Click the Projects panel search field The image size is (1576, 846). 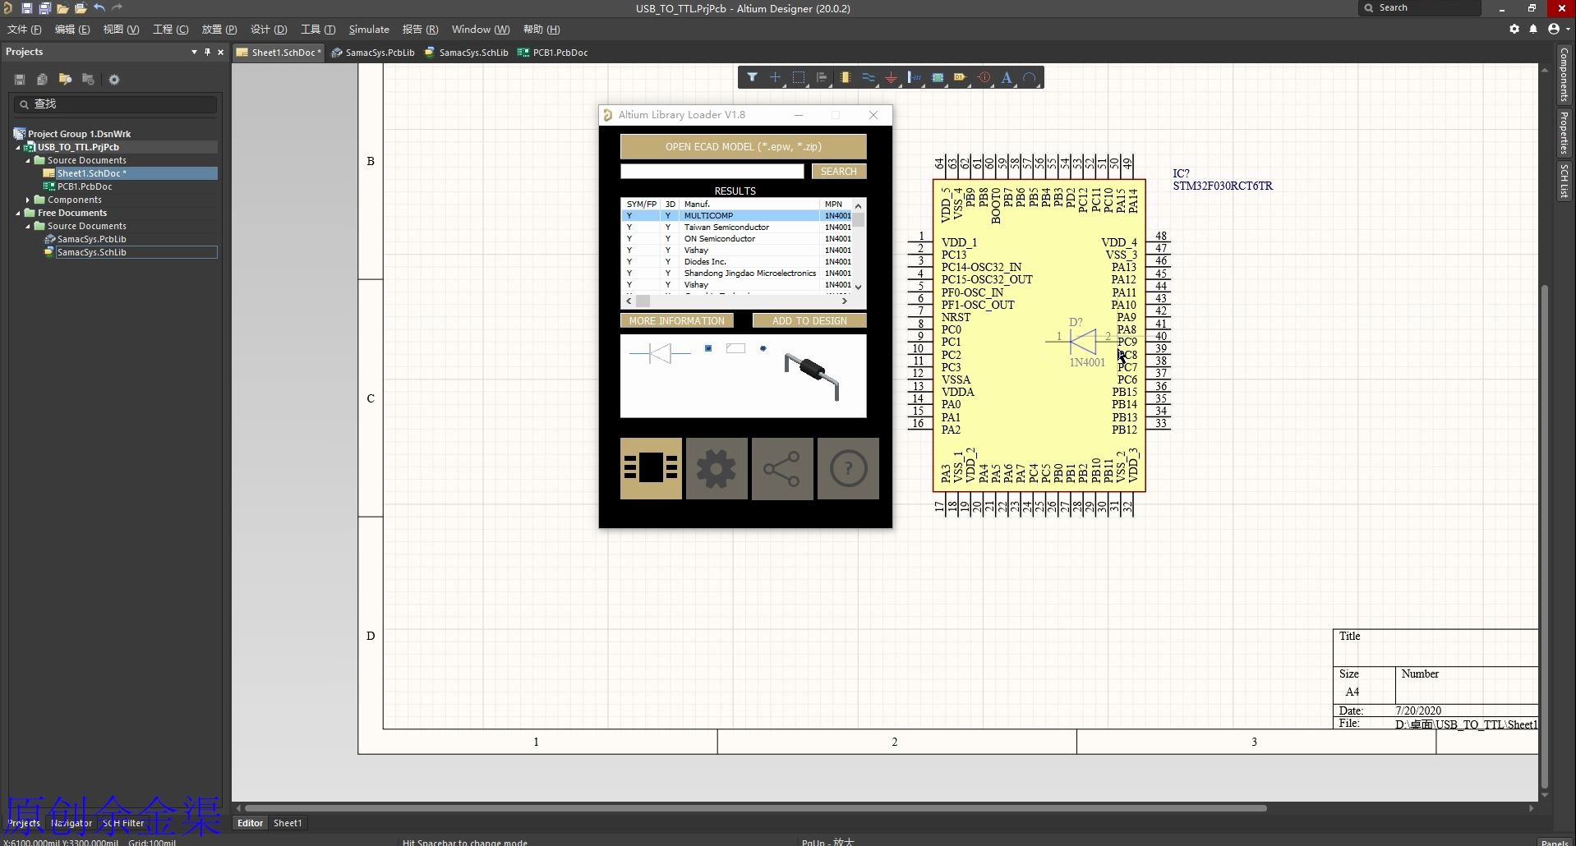[115, 103]
